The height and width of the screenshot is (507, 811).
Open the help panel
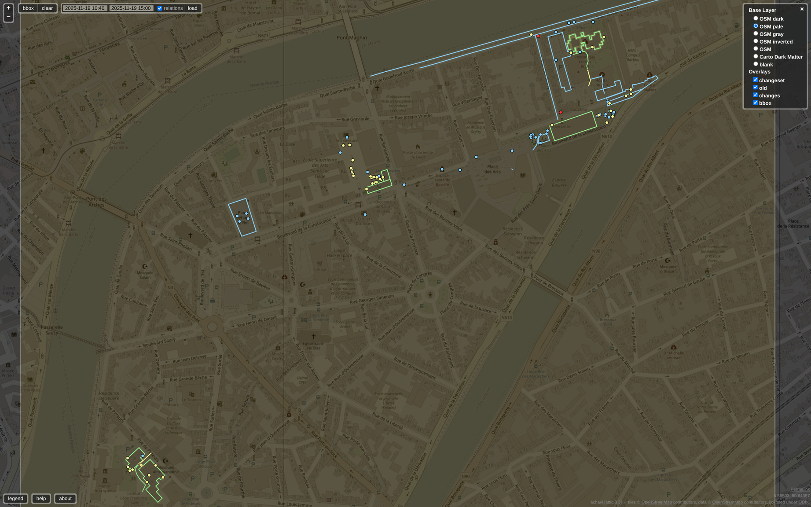coord(41,499)
